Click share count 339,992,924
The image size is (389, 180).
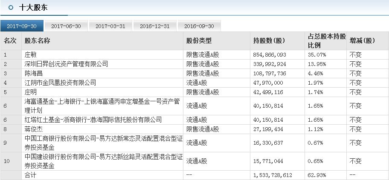point(270,64)
